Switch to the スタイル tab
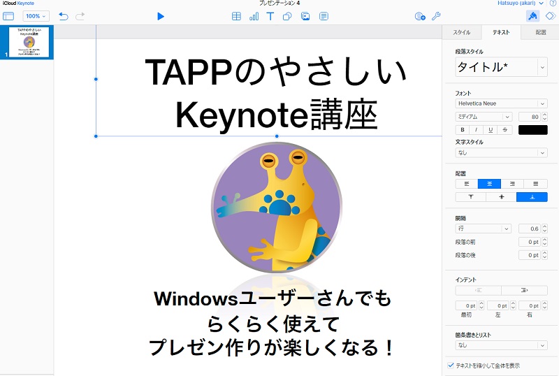559x376 pixels. tap(462, 32)
